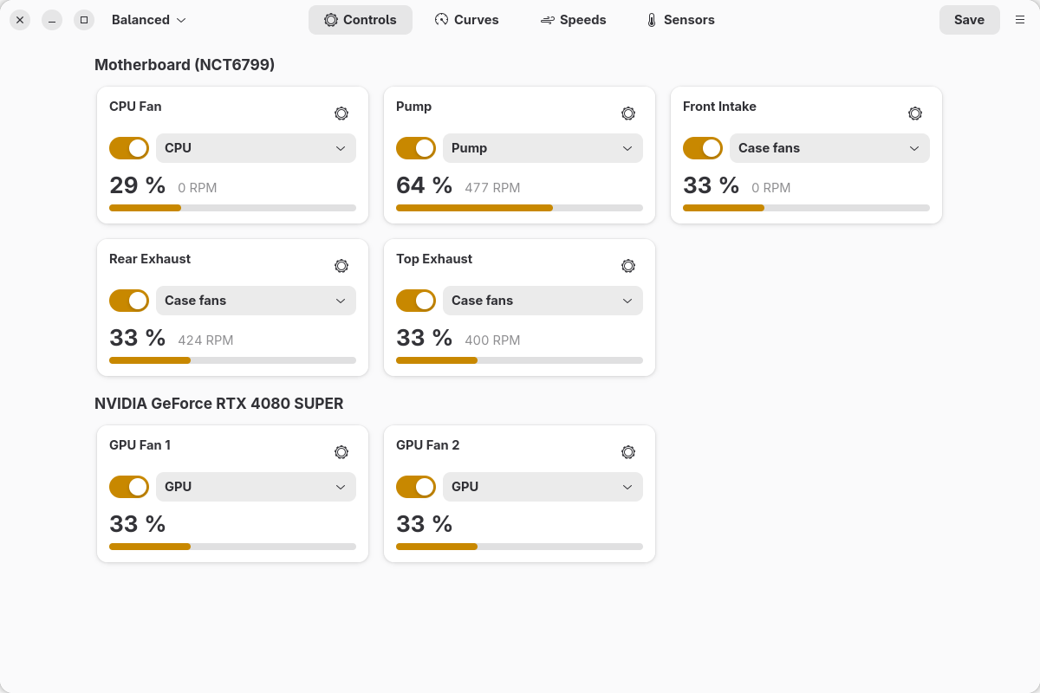Open GPU Fan 1 curve dropdown
The width and height of the screenshot is (1040, 693).
[256, 487]
